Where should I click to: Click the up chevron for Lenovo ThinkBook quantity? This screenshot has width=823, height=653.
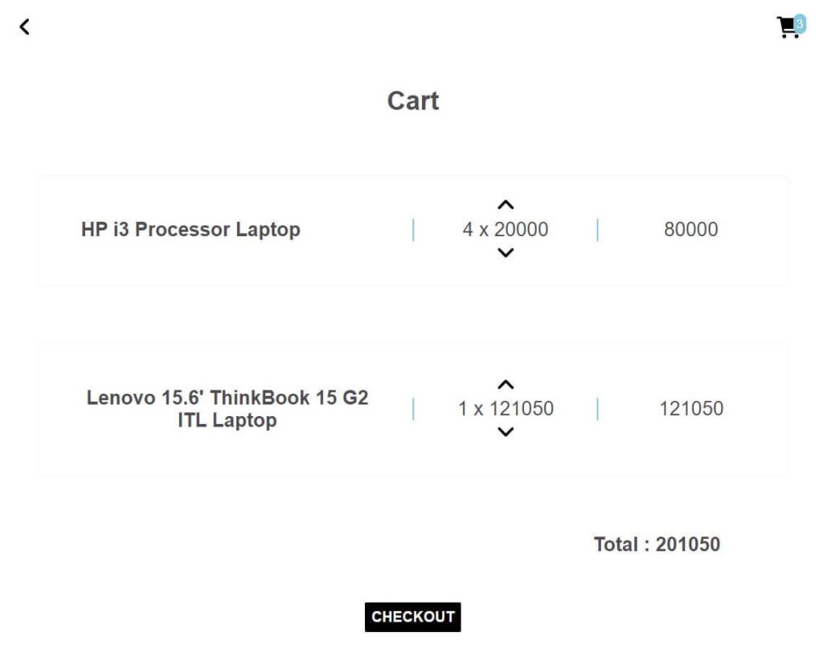point(506,385)
